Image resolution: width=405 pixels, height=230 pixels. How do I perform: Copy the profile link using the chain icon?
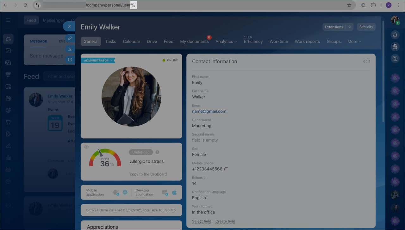(x=70, y=38)
